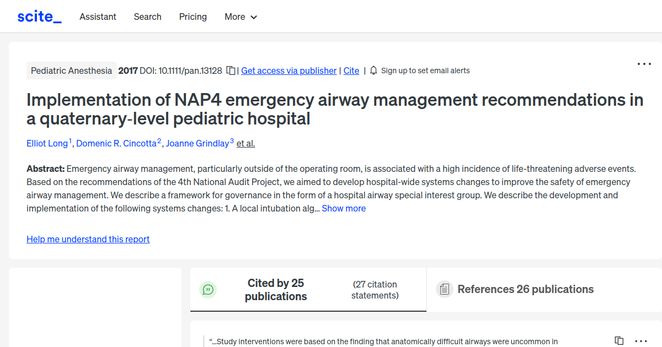Open the Pricing page

193,17
